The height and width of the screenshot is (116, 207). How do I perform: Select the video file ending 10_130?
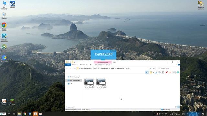101,83
